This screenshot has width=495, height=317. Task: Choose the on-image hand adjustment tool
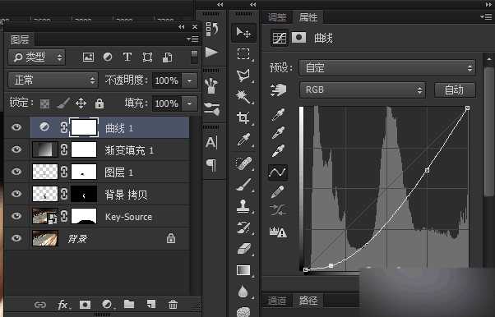(278, 90)
